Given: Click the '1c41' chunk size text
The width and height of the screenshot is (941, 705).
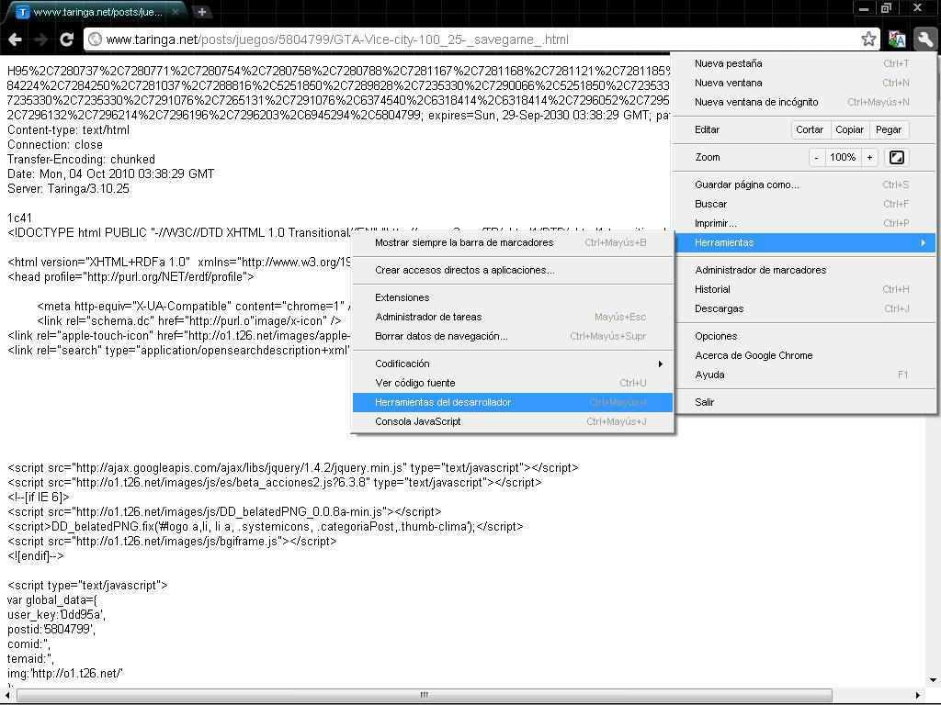Looking at the screenshot, I should click(20, 218).
